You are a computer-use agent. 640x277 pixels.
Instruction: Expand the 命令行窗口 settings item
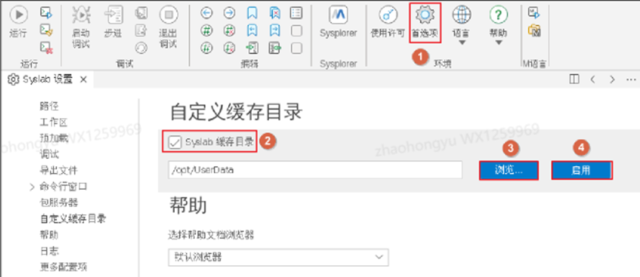(33, 187)
